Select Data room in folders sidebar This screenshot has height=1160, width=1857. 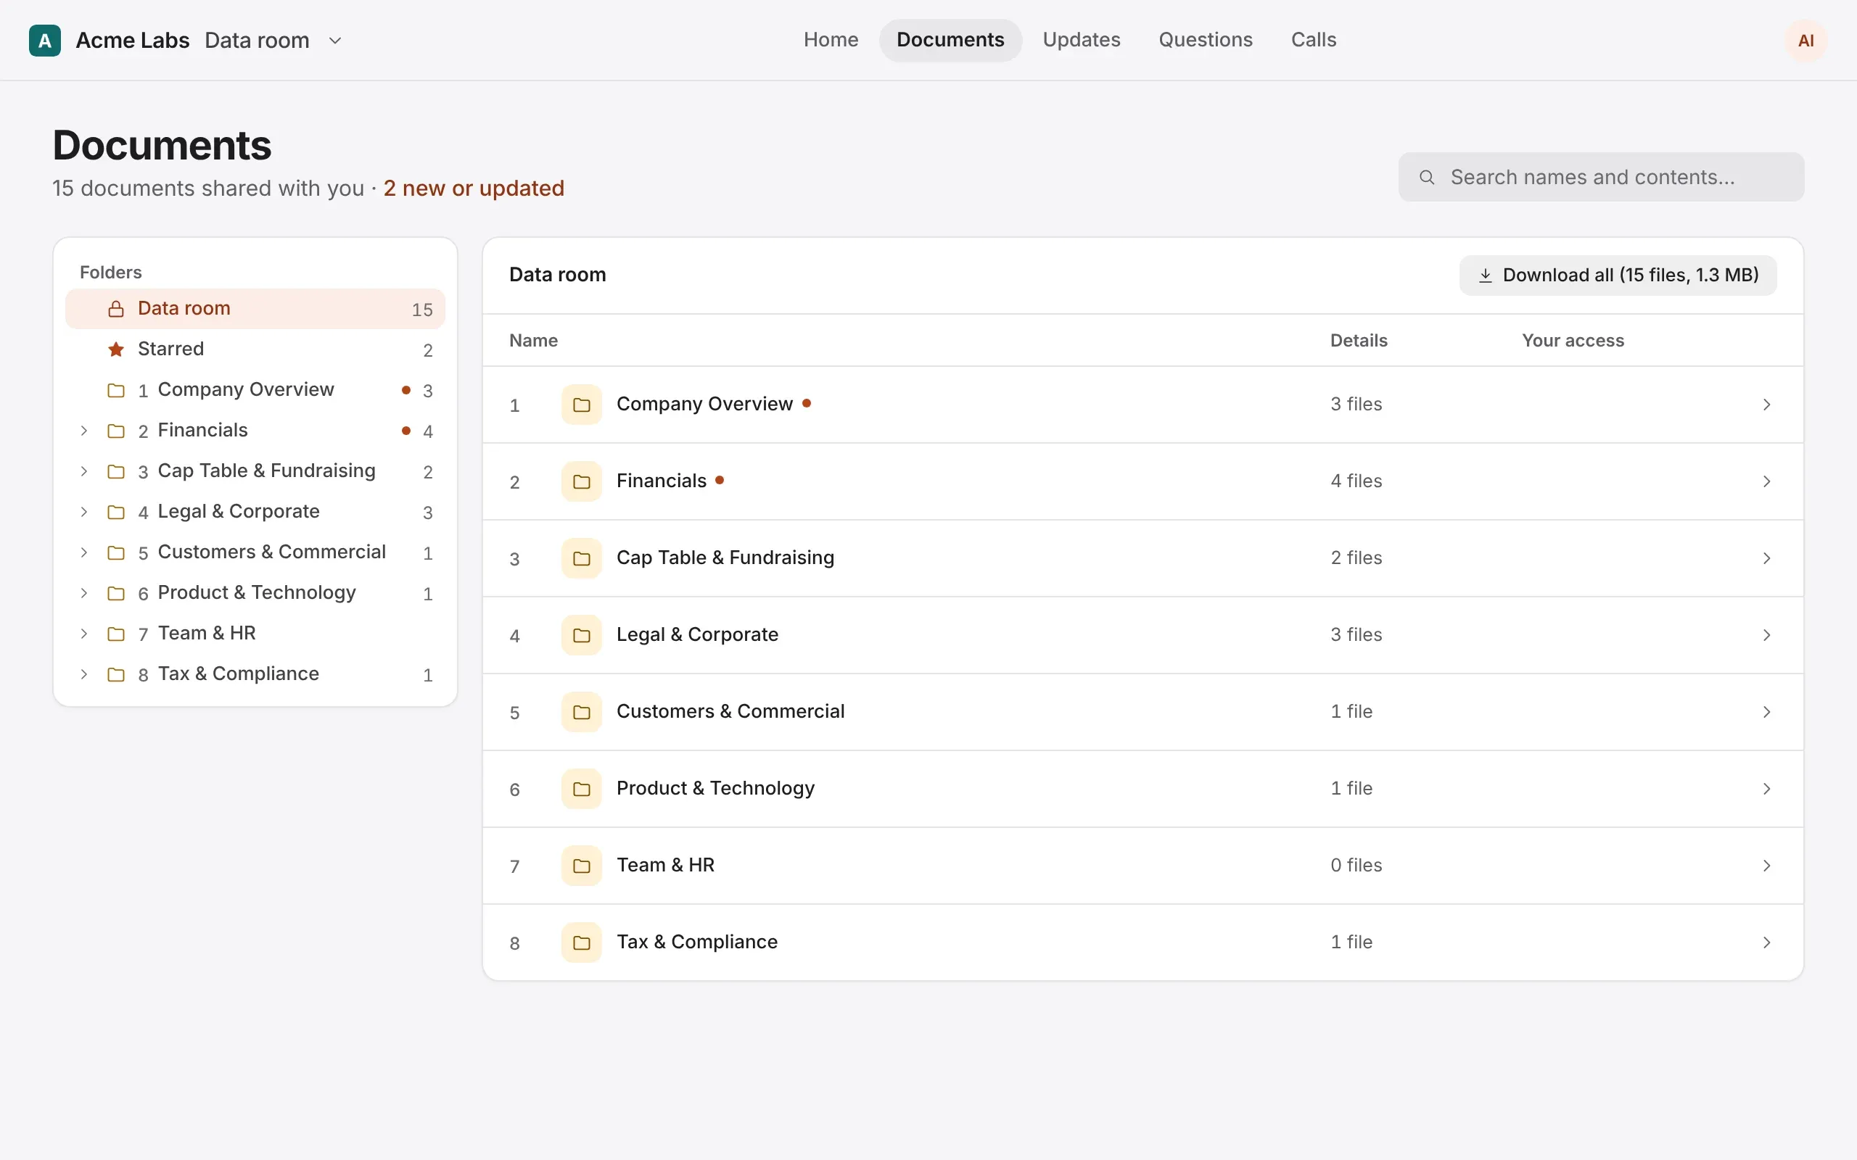click(255, 308)
